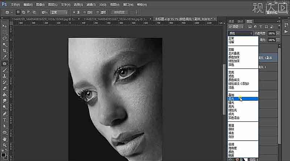The image size is (290, 161).
Task: Select the Path Selection tool
Action: 4,126
